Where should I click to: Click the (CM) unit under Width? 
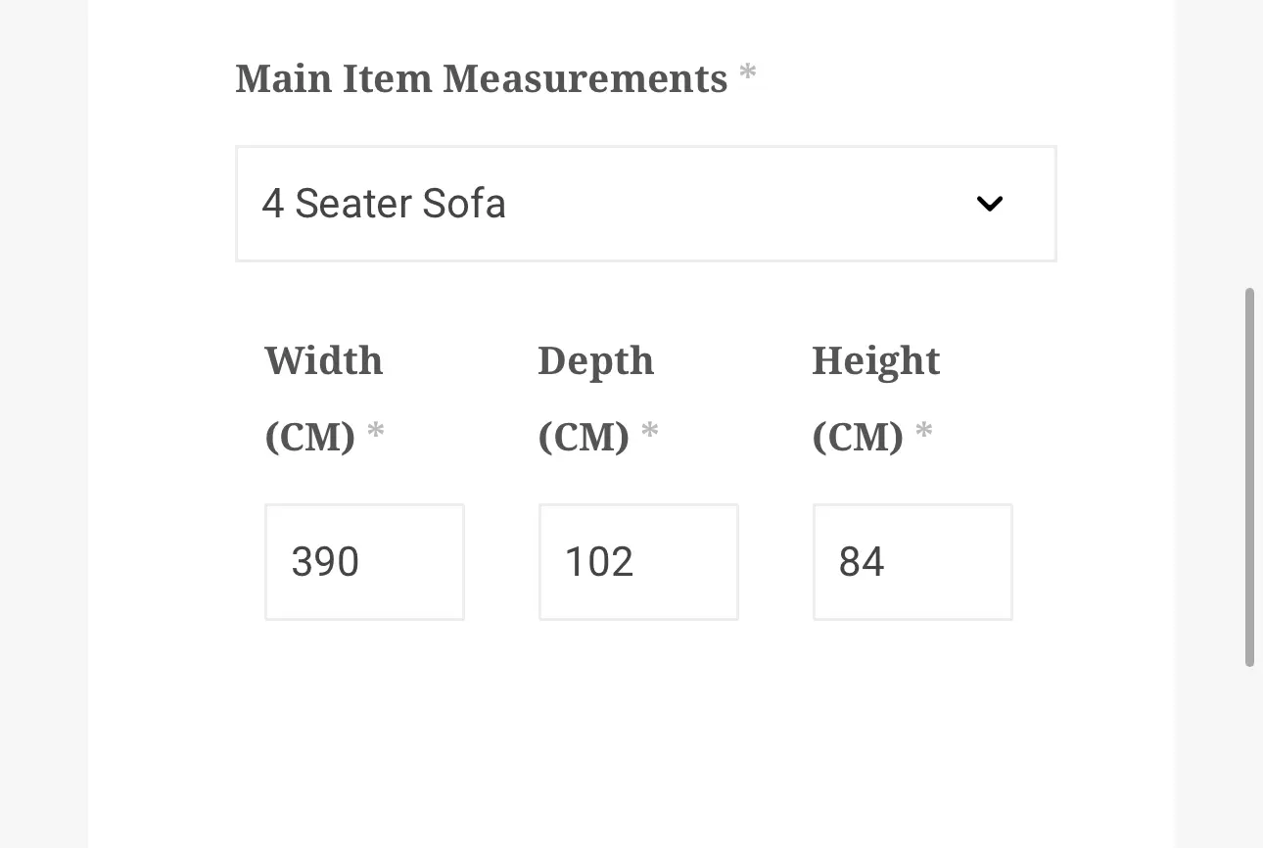coord(309,437)
